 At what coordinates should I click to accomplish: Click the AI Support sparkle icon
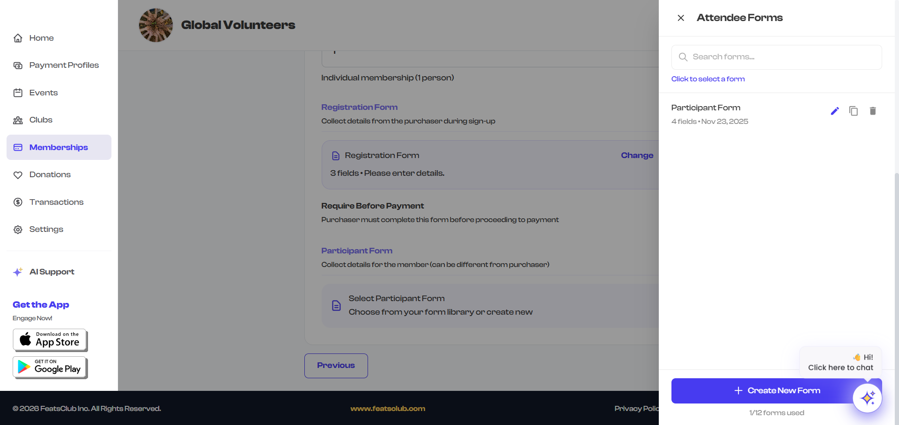tap(18, 272)
